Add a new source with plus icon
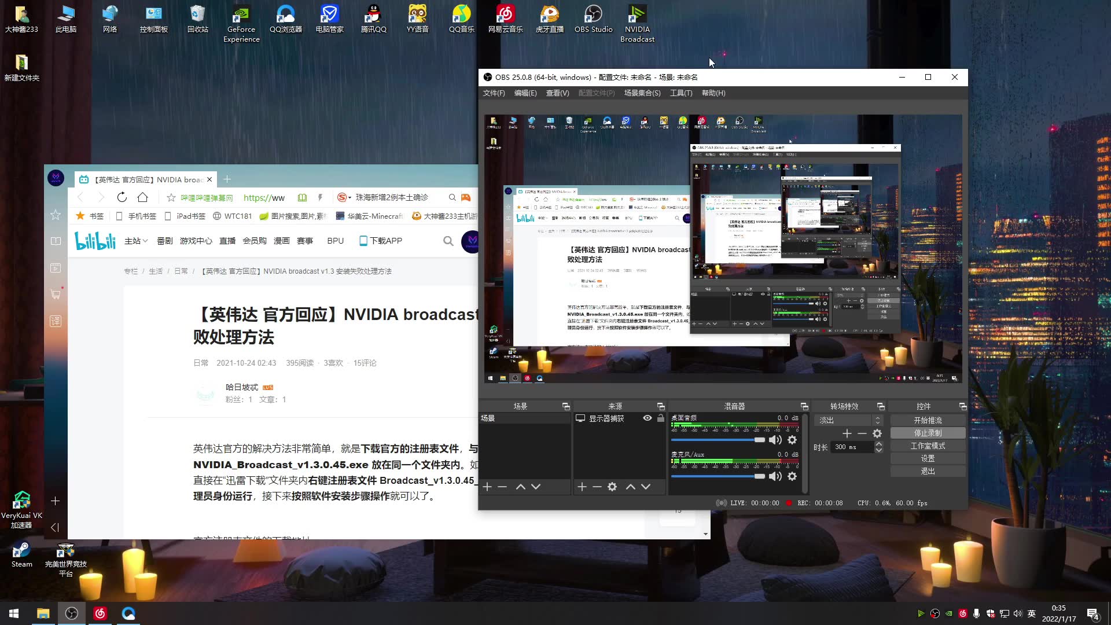1111x625 pixels. point(582,487)
